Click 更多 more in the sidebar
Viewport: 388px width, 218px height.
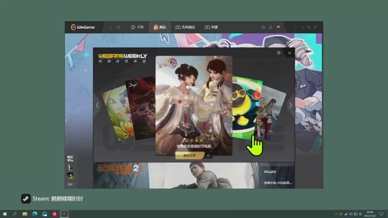[70, 185]
